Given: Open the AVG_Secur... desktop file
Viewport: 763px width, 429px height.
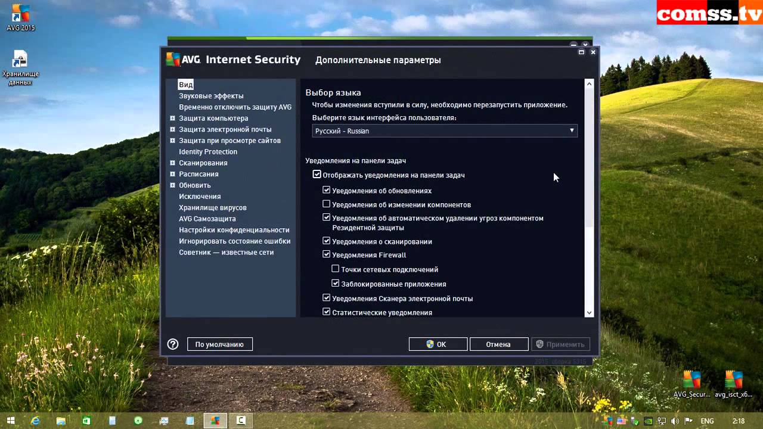Looking at the screenshot, I should click(x=691, y=384).
